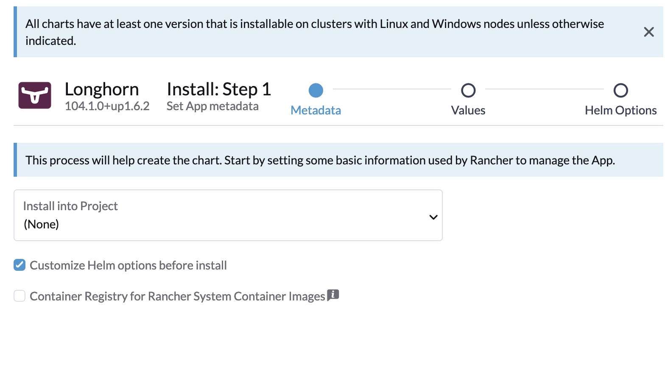
Task: Click the Customize Helm options label text
Action: [x=128, y=266]
